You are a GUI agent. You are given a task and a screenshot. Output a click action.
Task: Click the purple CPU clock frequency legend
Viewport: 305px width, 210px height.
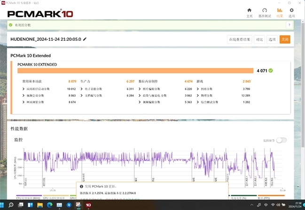tap(29, 197)
